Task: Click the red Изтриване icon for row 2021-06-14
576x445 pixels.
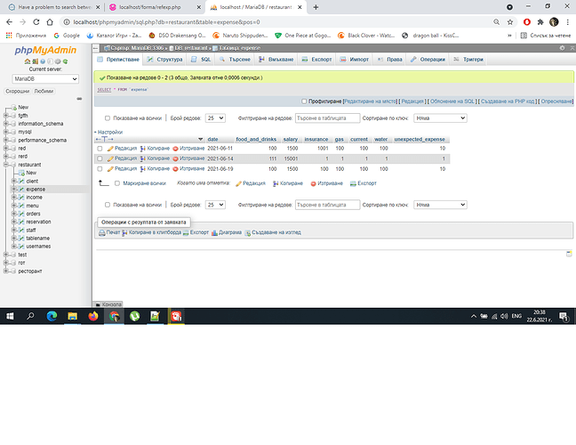Action: coord(175,159)
